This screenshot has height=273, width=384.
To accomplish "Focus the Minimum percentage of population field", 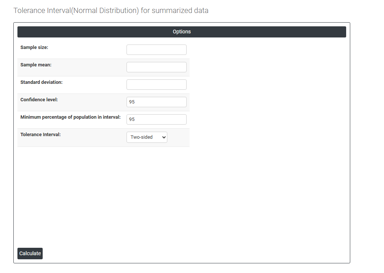I will 156,119.
